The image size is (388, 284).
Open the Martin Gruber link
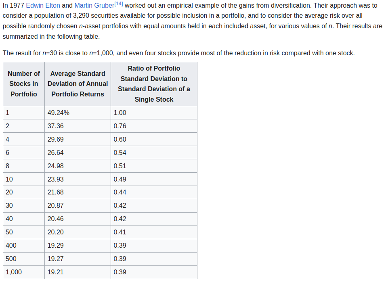pyautogui.click(x=94, y=6)
